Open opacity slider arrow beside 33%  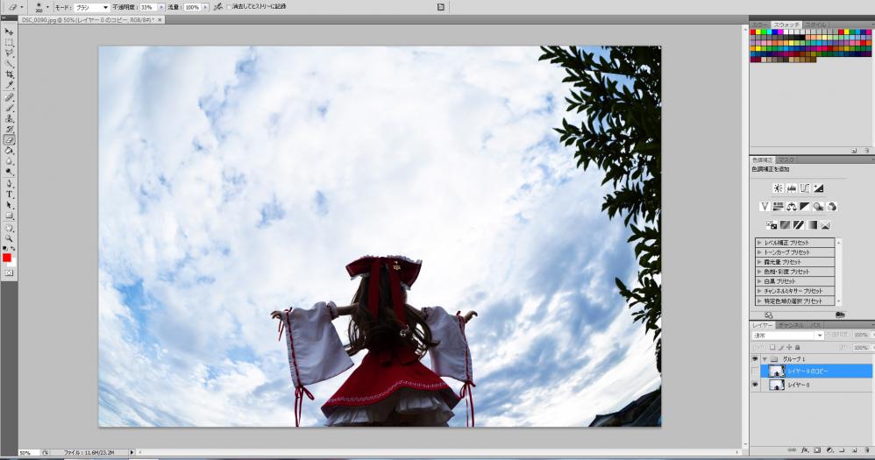[161, 8]
